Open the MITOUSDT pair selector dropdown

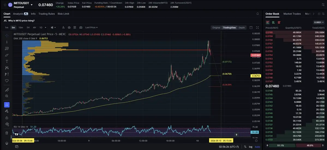click(x=31, y=5)
